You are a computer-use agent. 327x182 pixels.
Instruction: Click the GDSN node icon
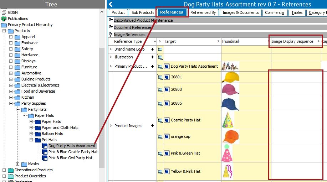tap(4, 12)
